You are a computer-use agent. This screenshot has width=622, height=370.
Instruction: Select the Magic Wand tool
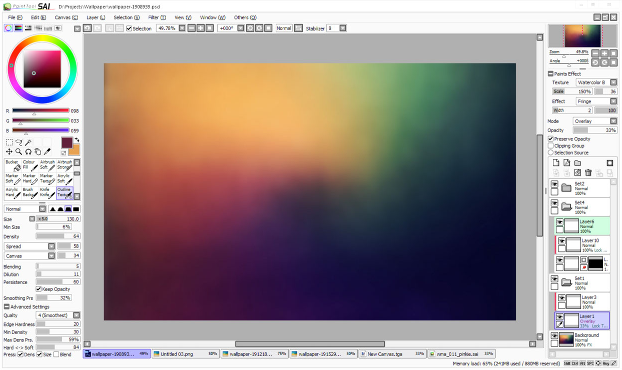(28, 142)
